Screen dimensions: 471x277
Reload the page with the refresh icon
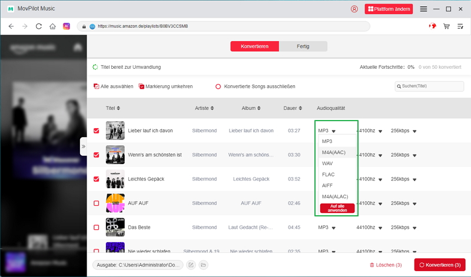click(x=39, y=26)
